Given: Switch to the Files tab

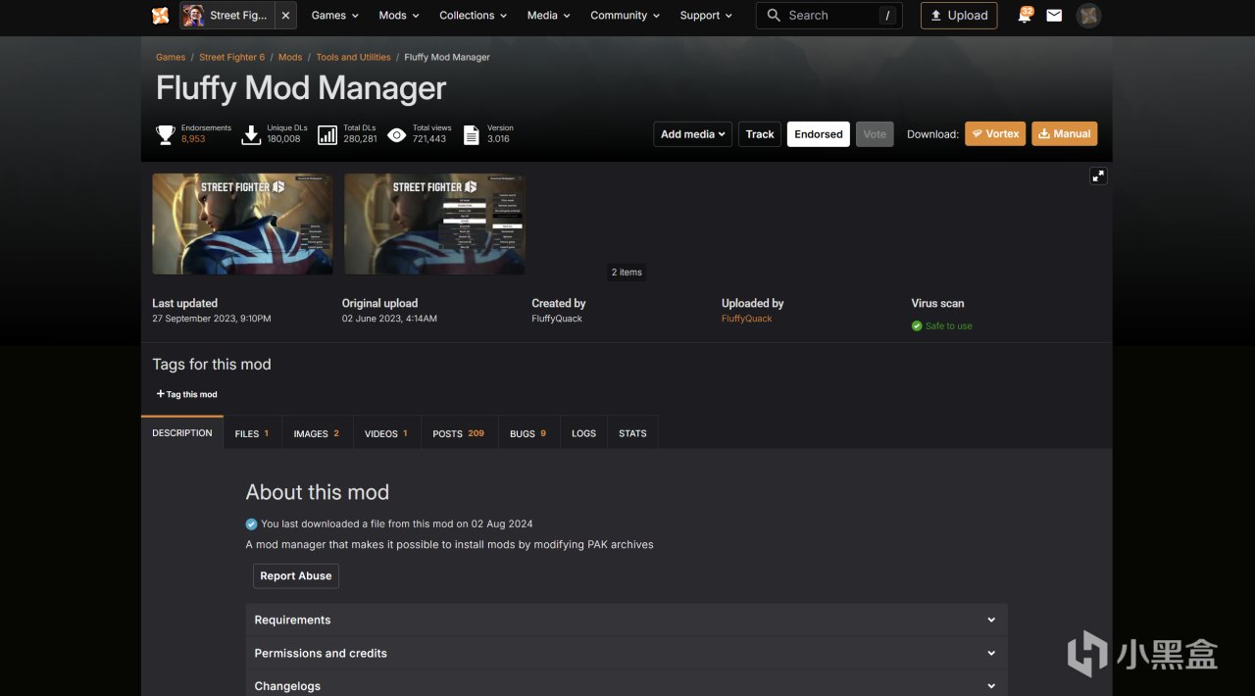Looking at the screenshot, I should [252, 433].
